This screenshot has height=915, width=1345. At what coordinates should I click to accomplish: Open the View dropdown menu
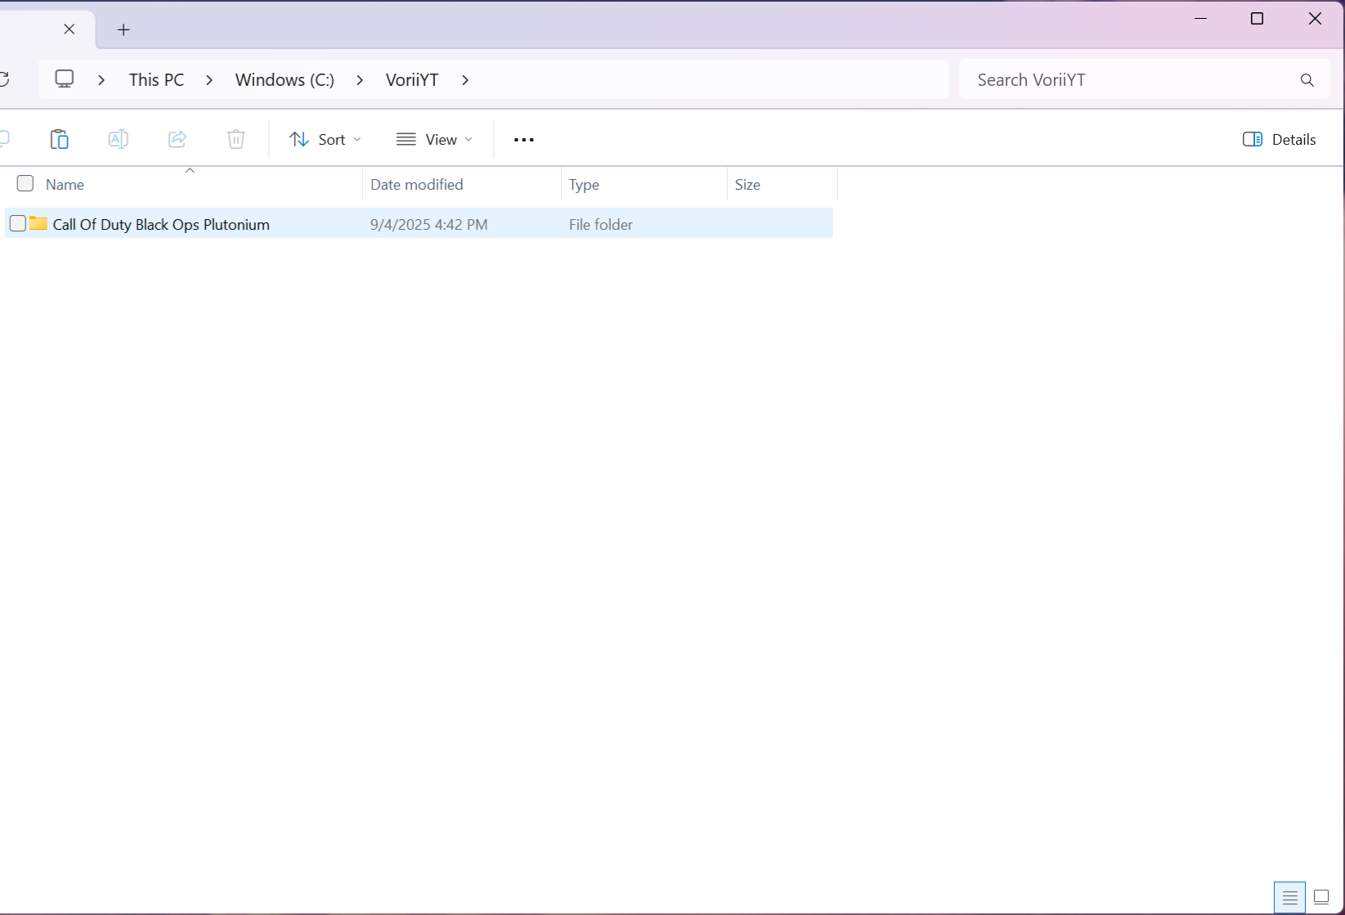pos(434,140)
